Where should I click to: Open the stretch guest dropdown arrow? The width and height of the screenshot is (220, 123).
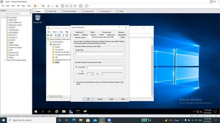[x=89, y=6]
